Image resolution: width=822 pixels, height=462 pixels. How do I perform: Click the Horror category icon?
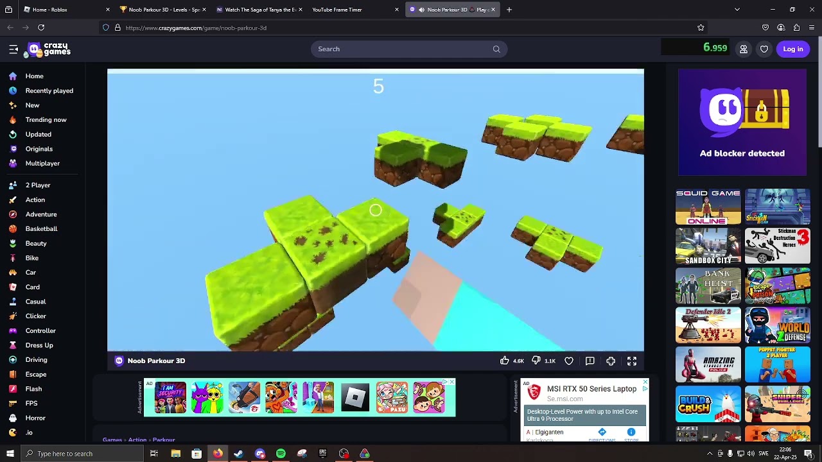[13, 418]
